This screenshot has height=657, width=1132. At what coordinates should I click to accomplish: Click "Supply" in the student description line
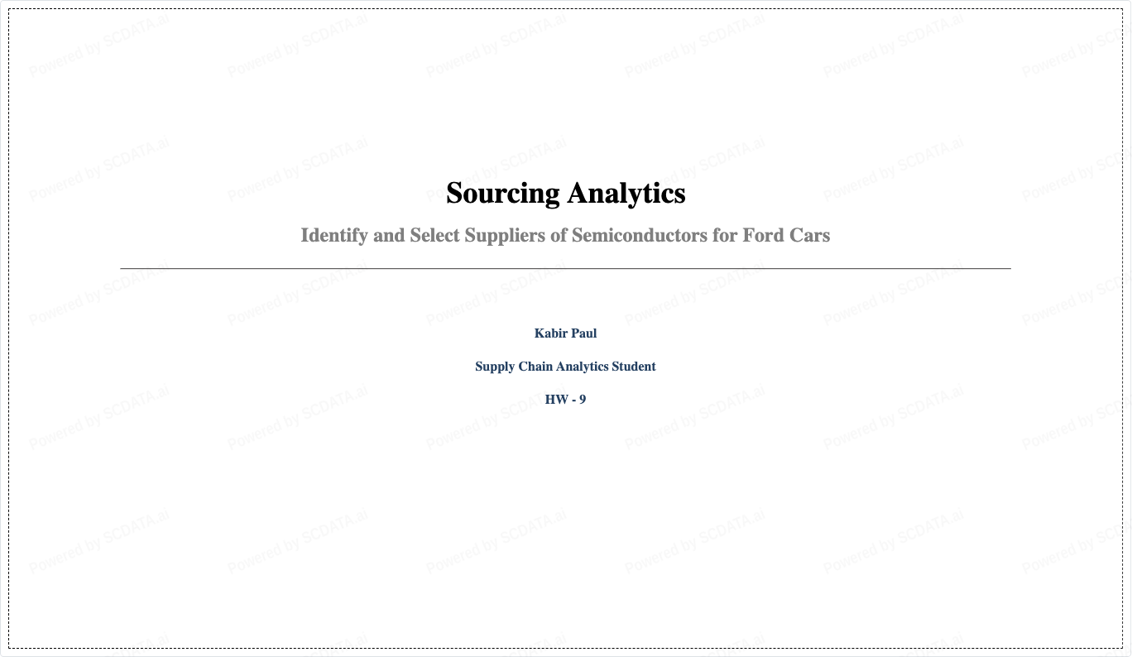(494, 367)
